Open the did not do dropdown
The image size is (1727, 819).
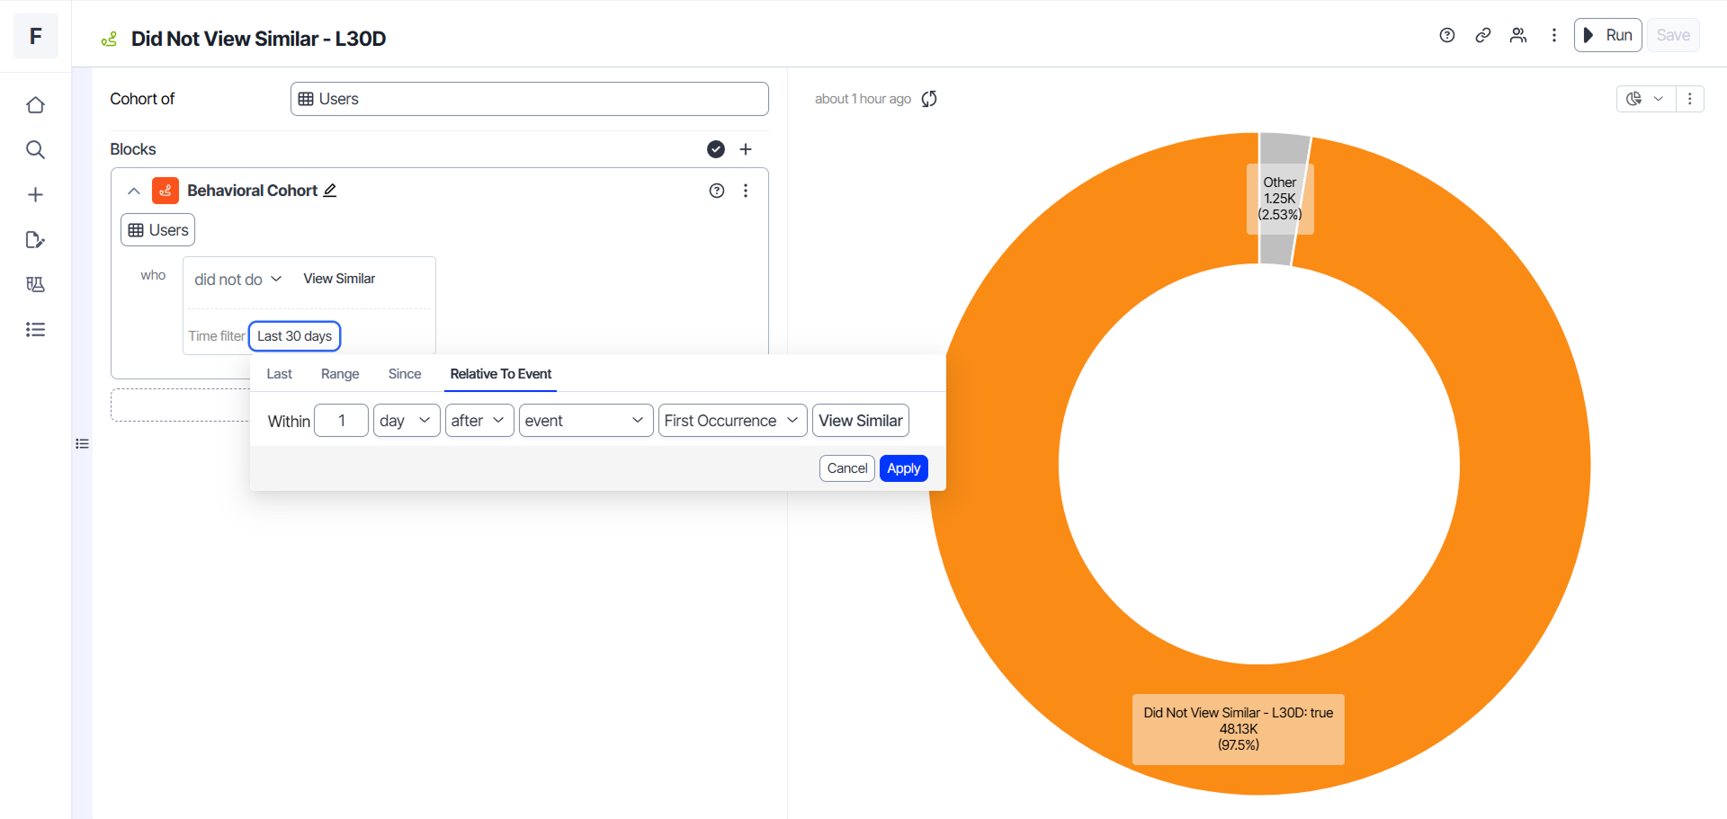238,280
